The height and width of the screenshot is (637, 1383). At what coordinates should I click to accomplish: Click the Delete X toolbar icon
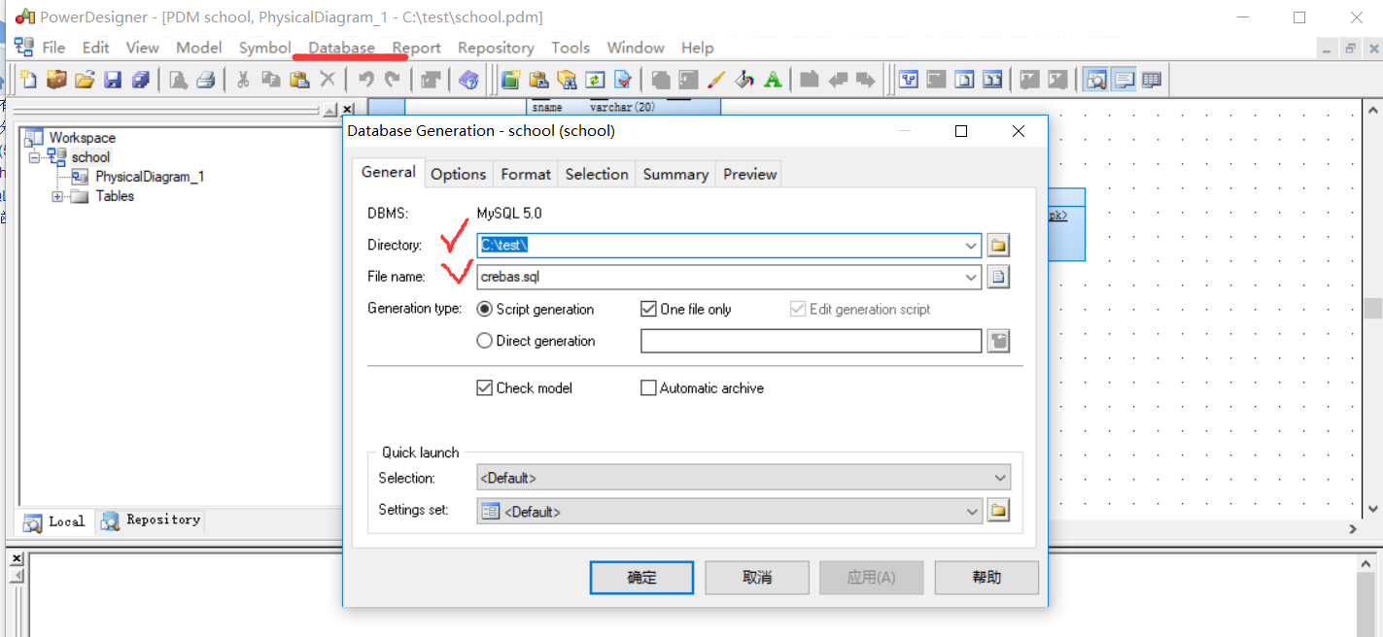tap(328, 80)
